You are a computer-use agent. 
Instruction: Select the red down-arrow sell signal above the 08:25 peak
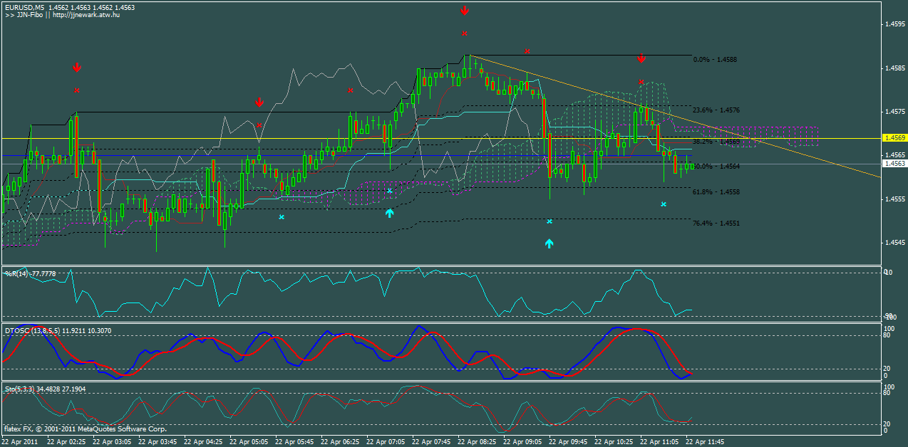click(x=465, y=10)
